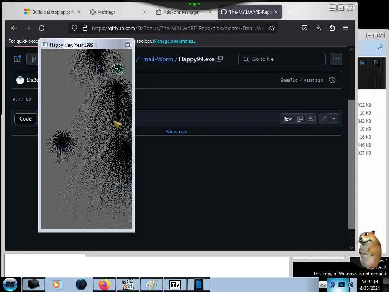Open GitHub more file actions menu
The height and width of the screenshot is (292, 389).
pos(336,59)
